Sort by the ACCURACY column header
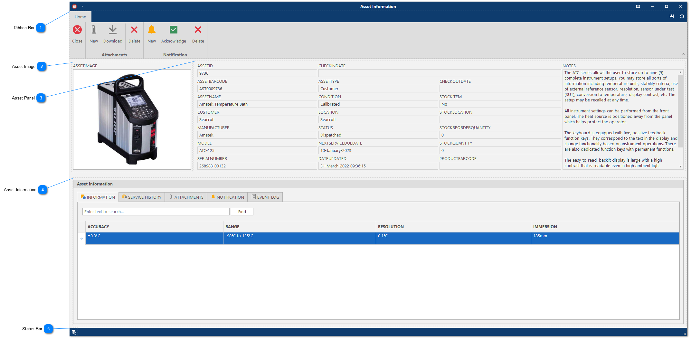The width and height of the screenshot is (691, 340). point(154,227)
